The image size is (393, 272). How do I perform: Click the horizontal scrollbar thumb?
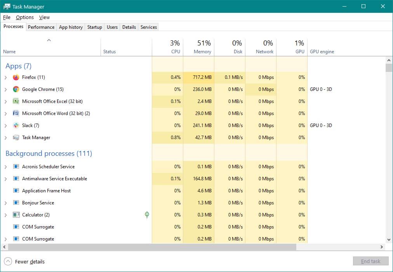[152, 247]
